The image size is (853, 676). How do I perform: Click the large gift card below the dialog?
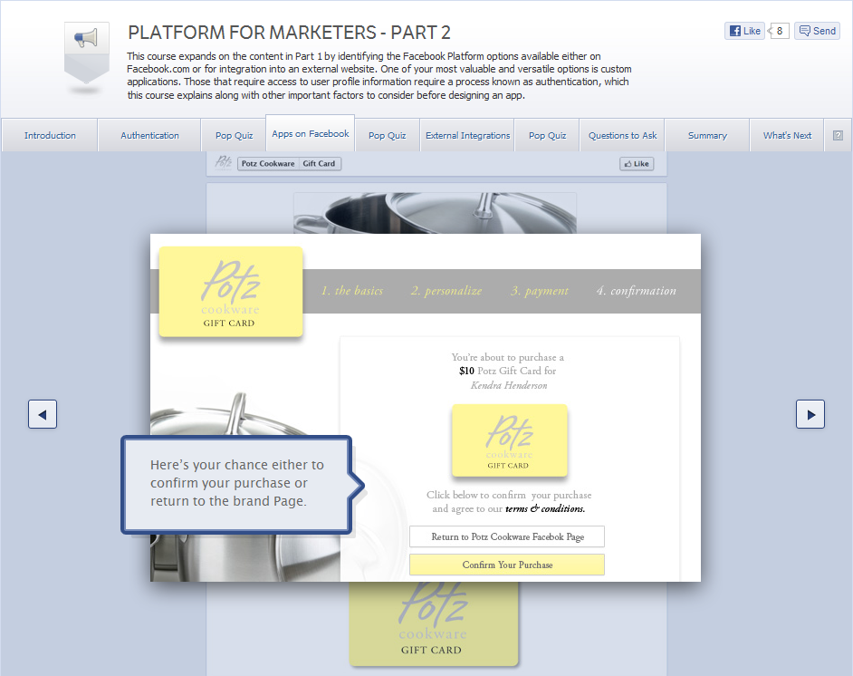434,623
